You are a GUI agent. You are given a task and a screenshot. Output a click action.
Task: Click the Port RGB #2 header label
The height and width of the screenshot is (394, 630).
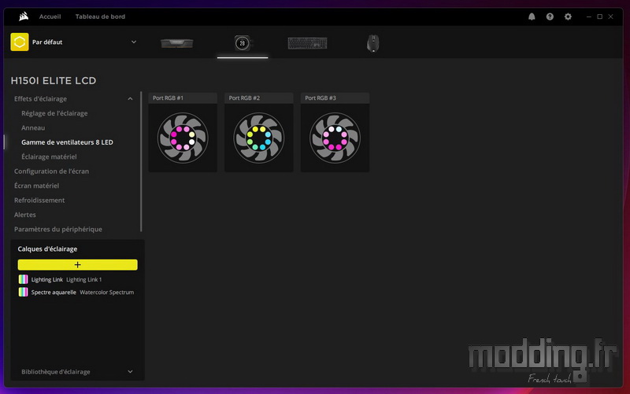click(244, 98)
